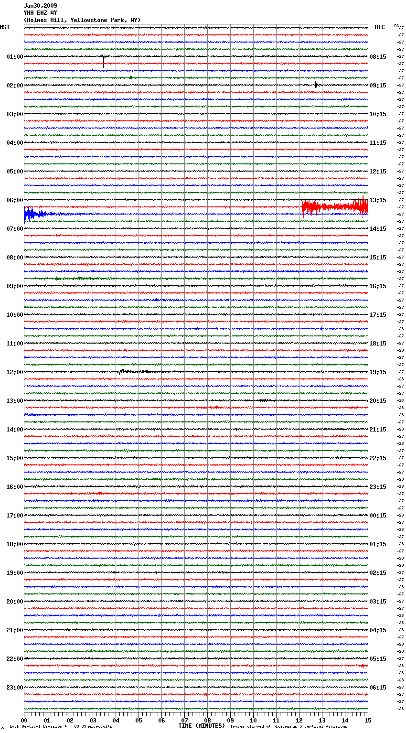The image size is (406, 733).
Task: Click minute 05 on the bottom time axis
Action: pos(139,721)
